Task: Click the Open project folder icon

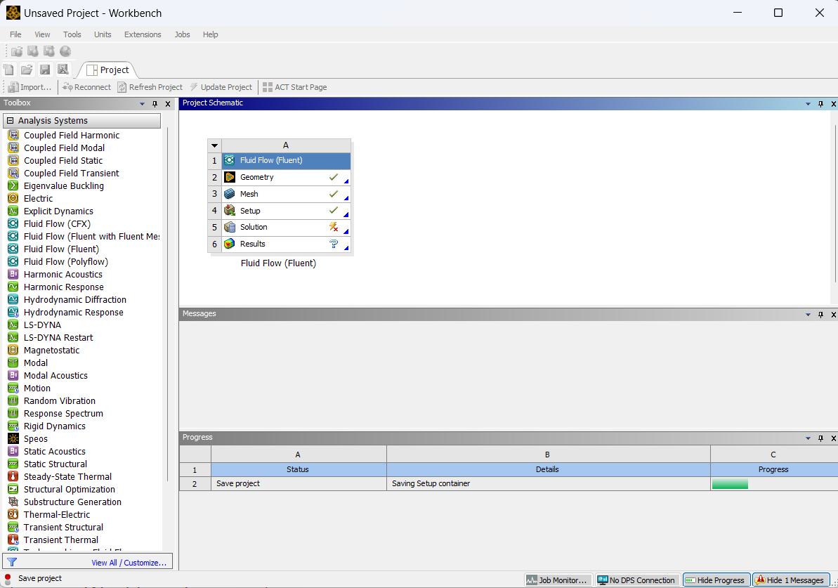Action: [x=27, y=70]
